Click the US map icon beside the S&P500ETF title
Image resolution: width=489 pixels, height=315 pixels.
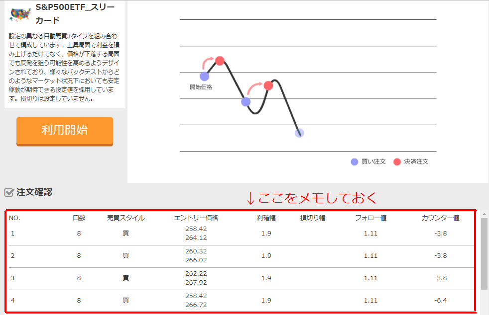pyautogui.click(x=20, y=14)
